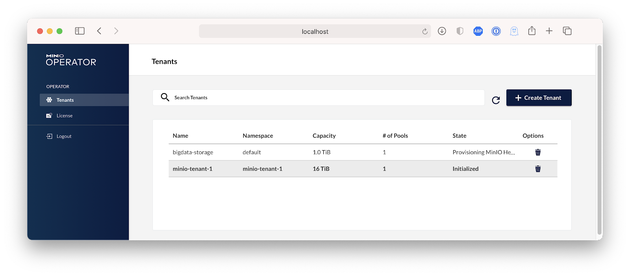Click the search magnifier icon

165,97
